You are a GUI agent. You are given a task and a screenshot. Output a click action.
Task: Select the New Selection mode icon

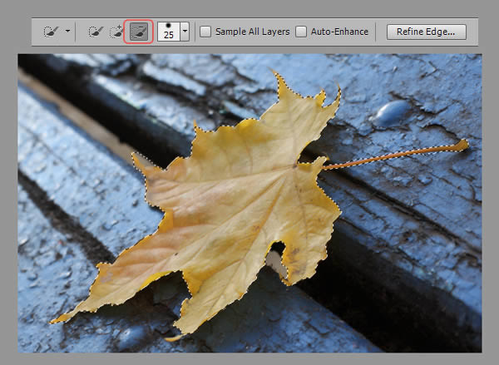pos(95,32)
